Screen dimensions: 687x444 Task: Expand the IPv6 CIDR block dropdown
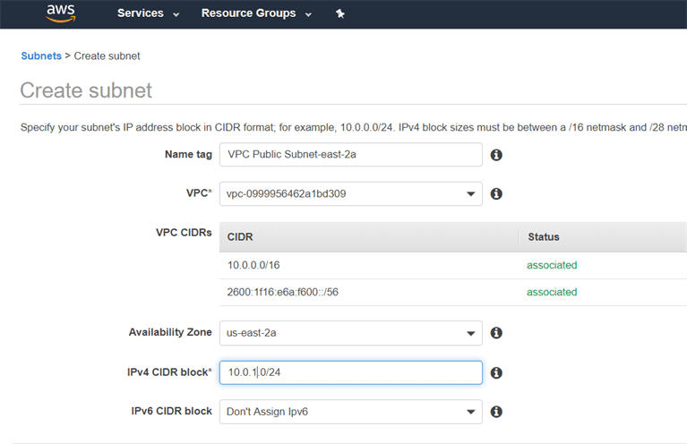tap(350, 412)
